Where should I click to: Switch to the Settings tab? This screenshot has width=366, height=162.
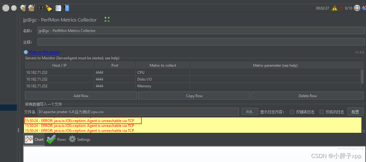click(80, 139)
